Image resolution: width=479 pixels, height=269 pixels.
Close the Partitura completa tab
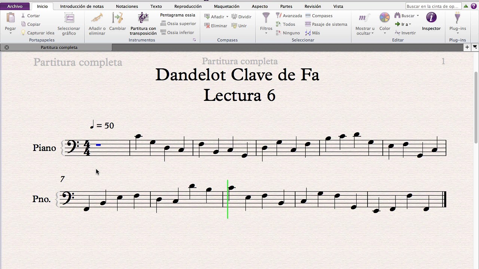pos(7,47)
